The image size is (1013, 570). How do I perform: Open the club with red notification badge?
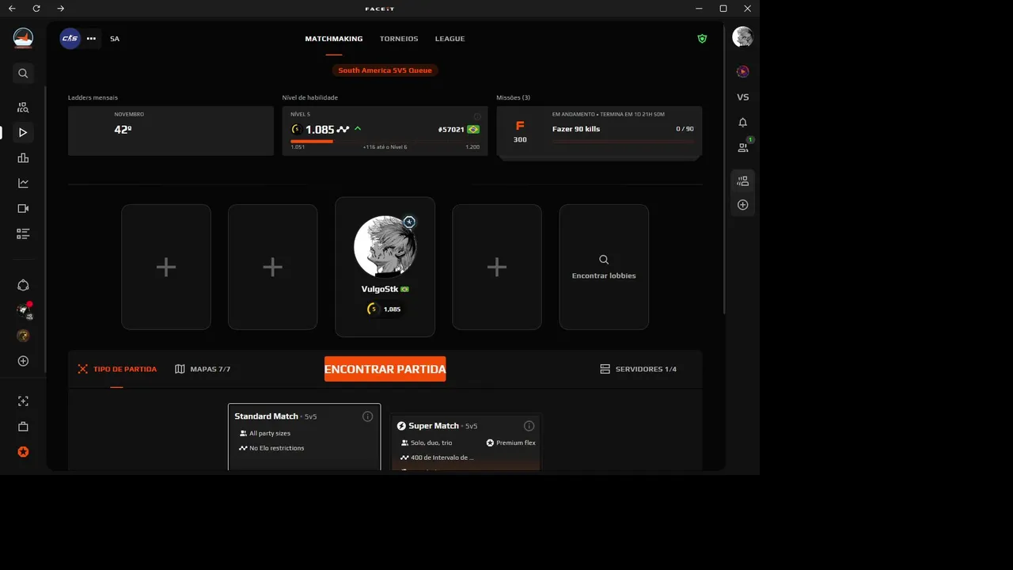click(24, 310)
